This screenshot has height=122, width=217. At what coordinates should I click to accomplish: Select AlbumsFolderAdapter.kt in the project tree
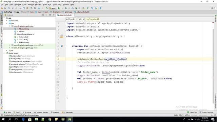point(25,34)
